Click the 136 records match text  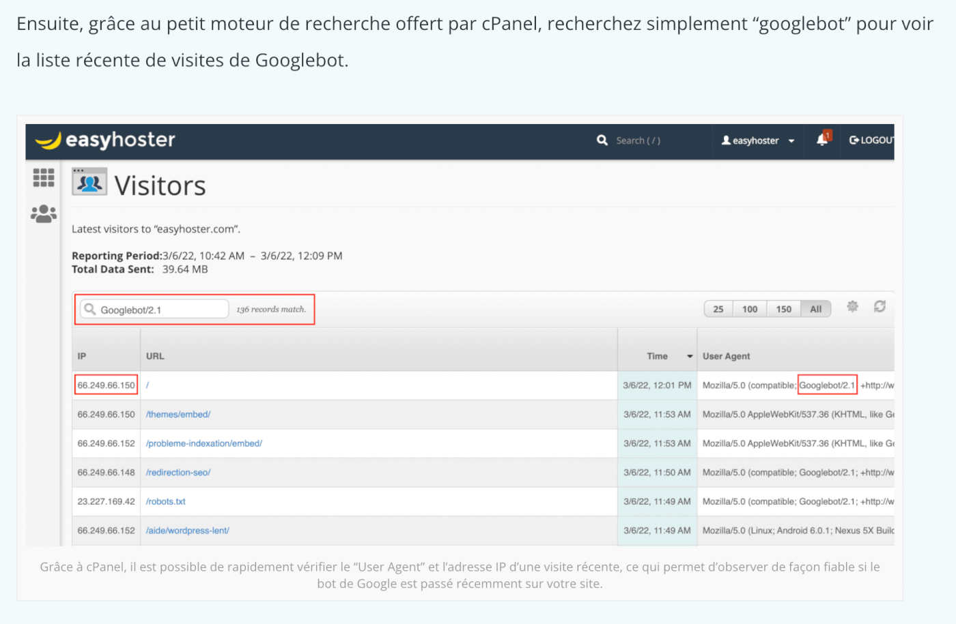[x=271, y=310]
